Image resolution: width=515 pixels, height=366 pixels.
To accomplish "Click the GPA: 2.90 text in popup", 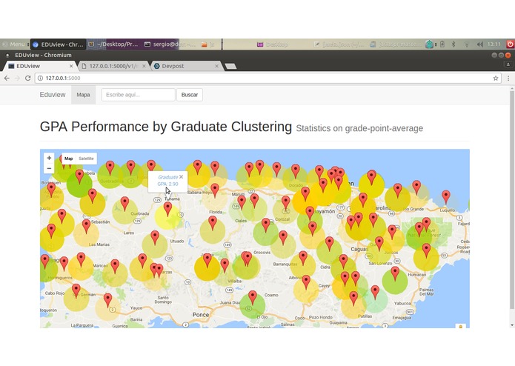I will [x=167, y=184].
